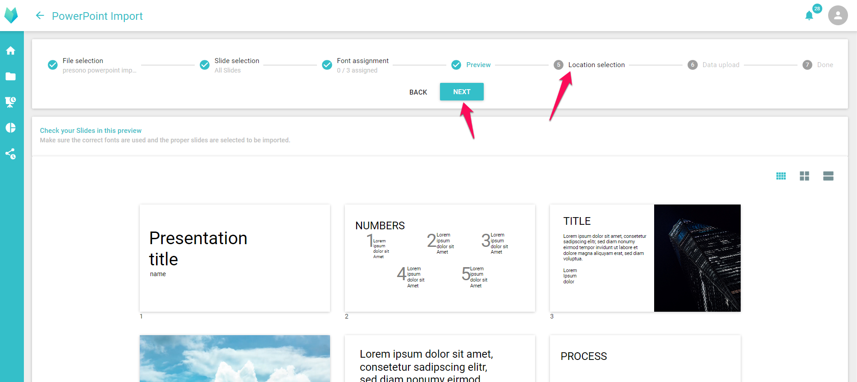
Task: Click the PowerPoint Import title
Action: [x=97, y=16]
